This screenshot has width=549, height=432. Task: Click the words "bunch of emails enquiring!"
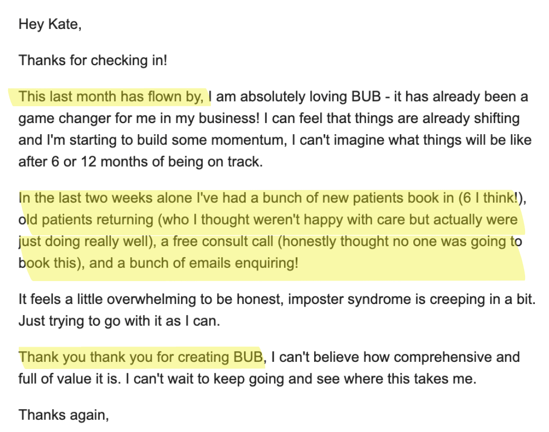click(214, 263)
